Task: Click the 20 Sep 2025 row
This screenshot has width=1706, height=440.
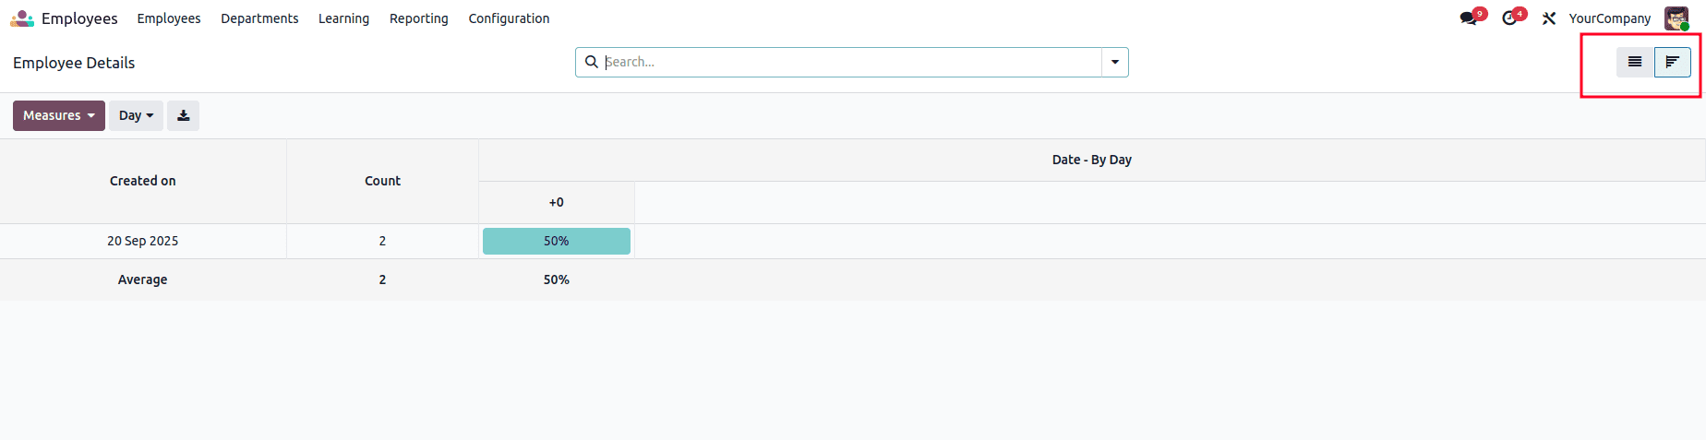Action: (x=142, y=241)
